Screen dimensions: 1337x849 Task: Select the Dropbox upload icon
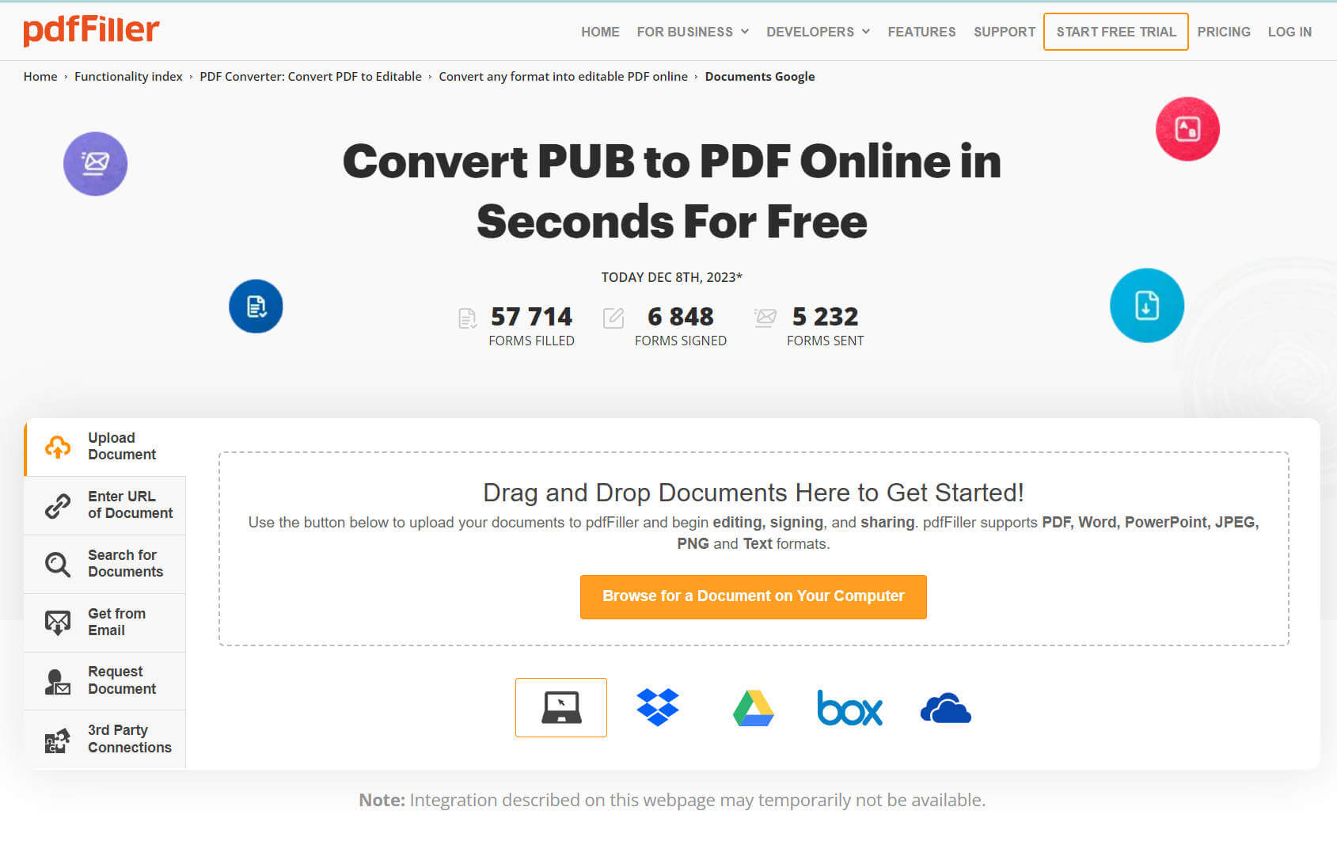[657, 707]
